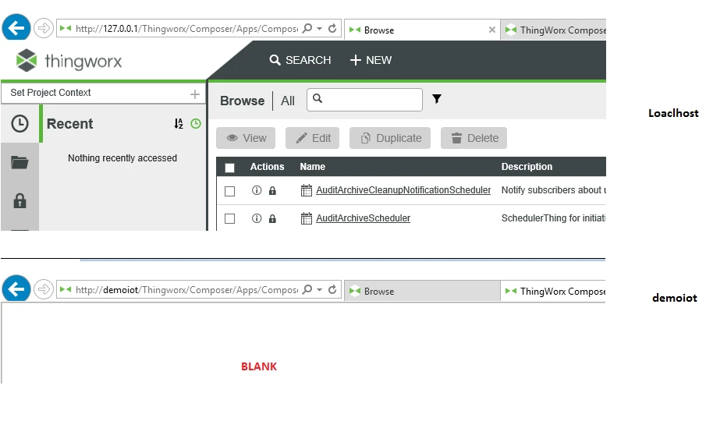Click the View button
Viewport: 706px width, 428px height.
pyautogui.click(x=246, y=138)
